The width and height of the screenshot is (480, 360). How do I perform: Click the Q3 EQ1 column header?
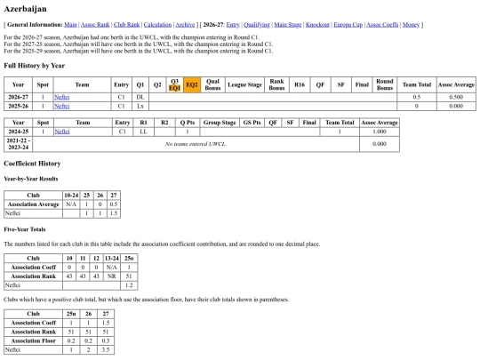[x=174, y=84]
